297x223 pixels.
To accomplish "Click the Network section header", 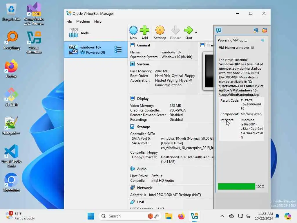I will click(144, 188).
